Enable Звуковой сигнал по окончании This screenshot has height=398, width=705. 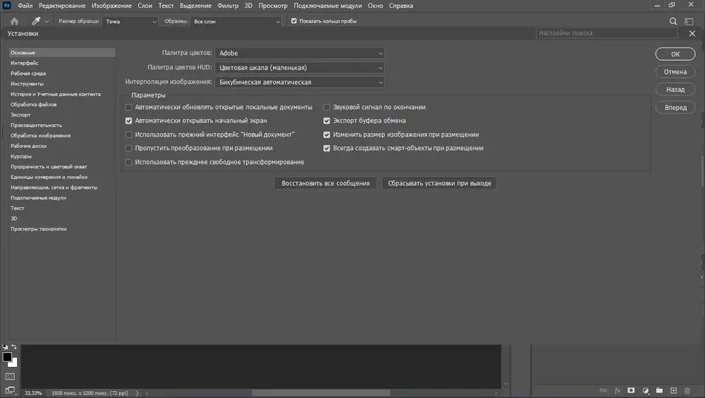(327, 107)
